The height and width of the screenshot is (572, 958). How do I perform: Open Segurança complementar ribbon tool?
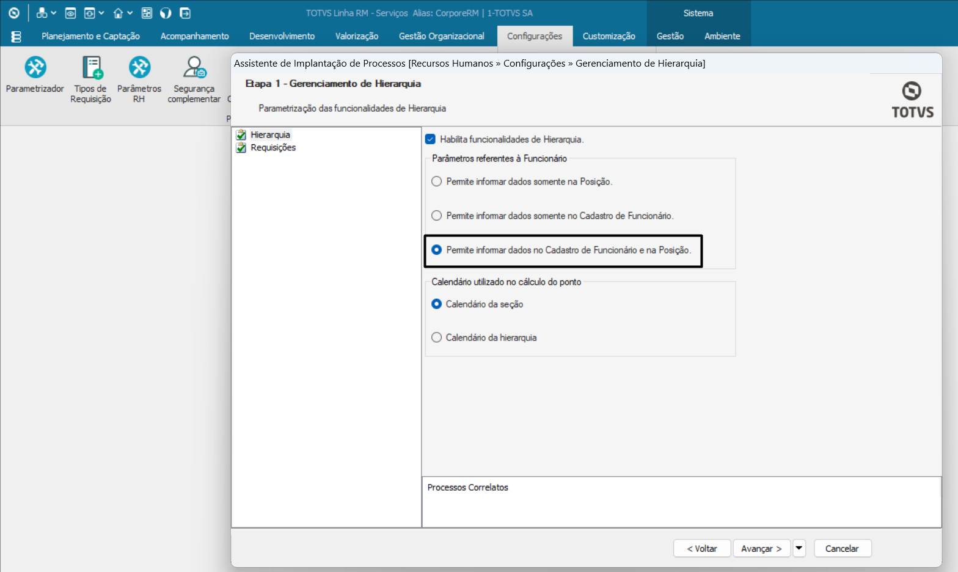pos(194,80)
